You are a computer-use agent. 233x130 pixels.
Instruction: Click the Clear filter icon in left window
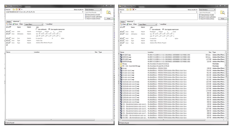tap(9, 24)
